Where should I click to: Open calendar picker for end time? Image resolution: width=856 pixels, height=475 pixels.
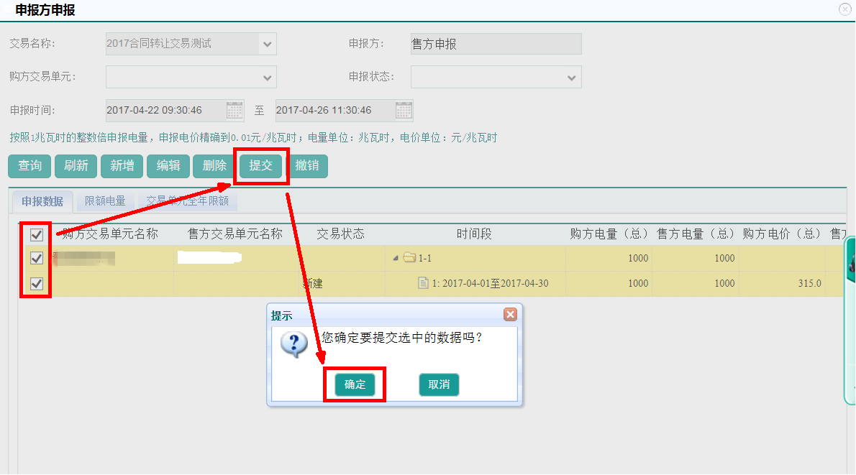coord(404,110)
